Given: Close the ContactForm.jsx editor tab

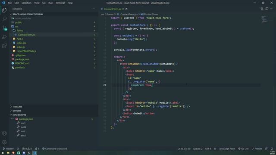Looking at the screenshot, I should click(126, 9).
